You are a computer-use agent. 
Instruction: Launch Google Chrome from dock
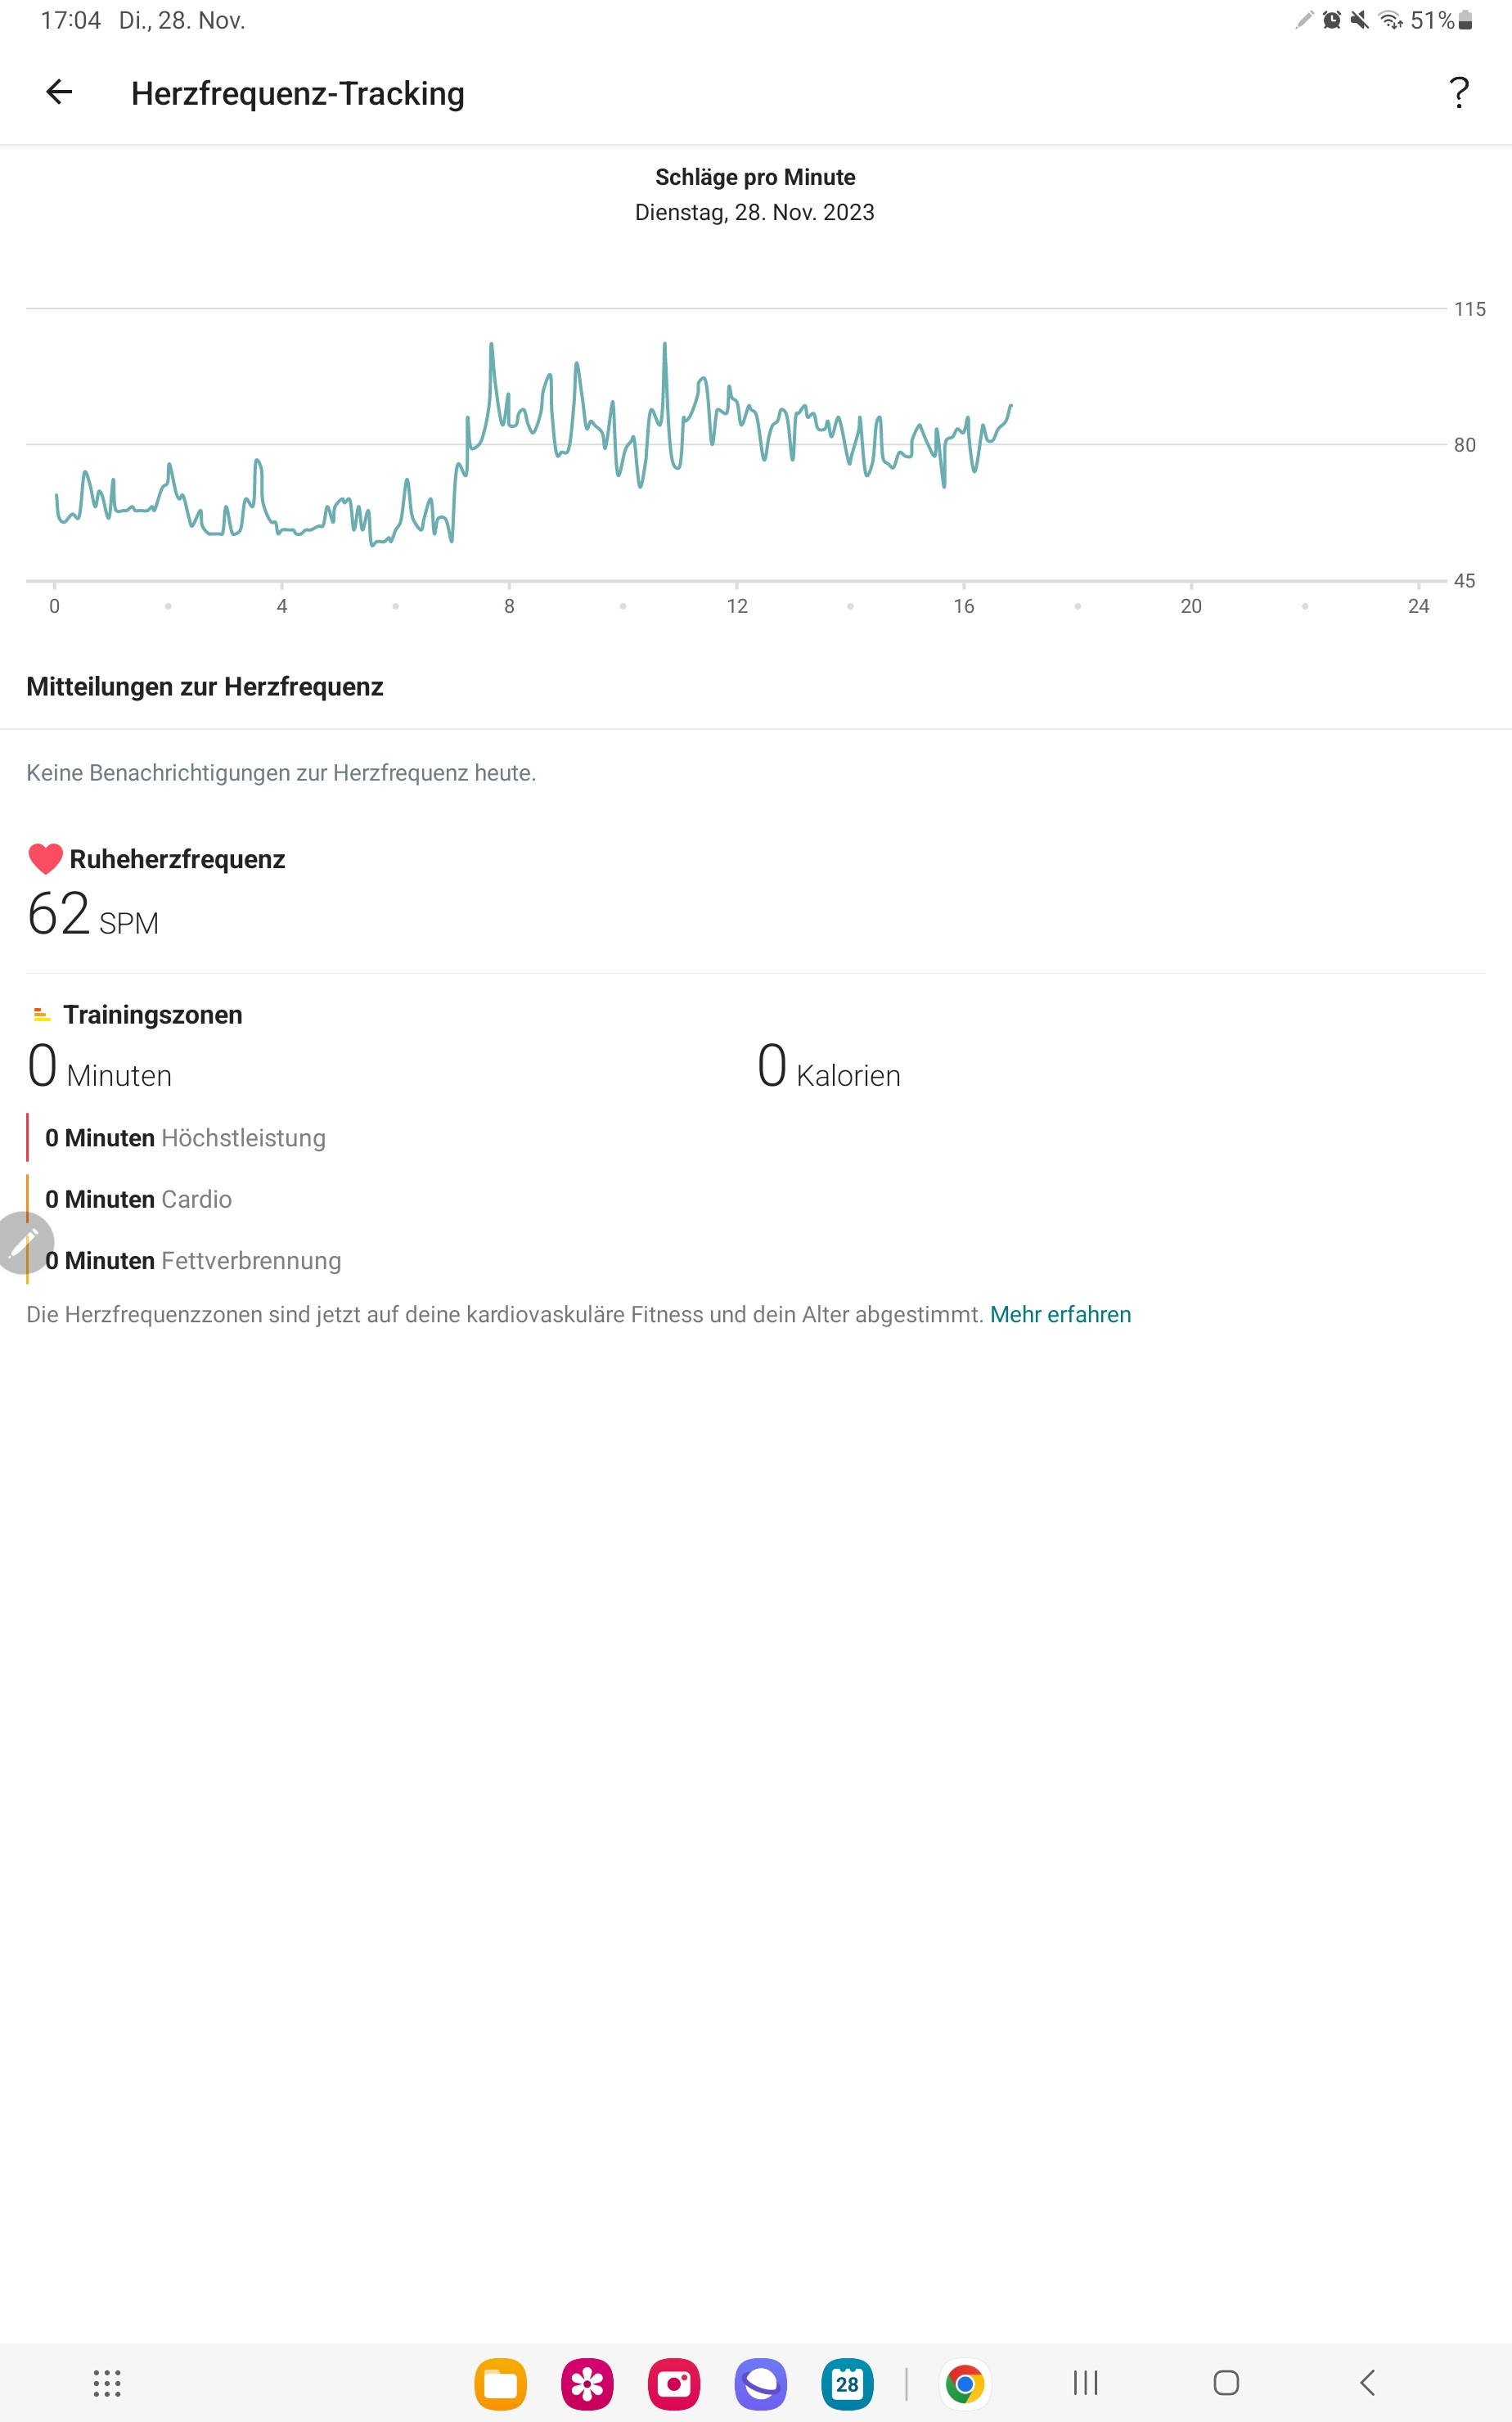[x=965, y=2384]
